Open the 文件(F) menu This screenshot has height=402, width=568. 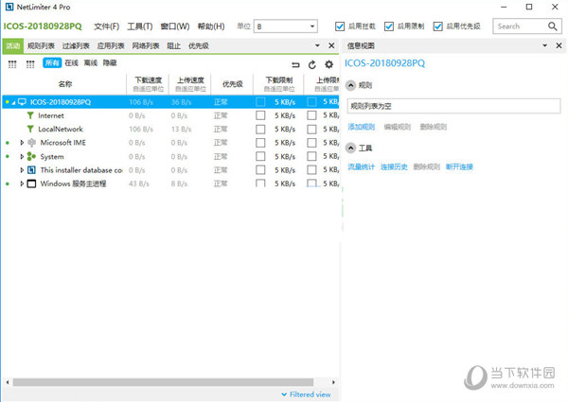(x=106, y=26)
